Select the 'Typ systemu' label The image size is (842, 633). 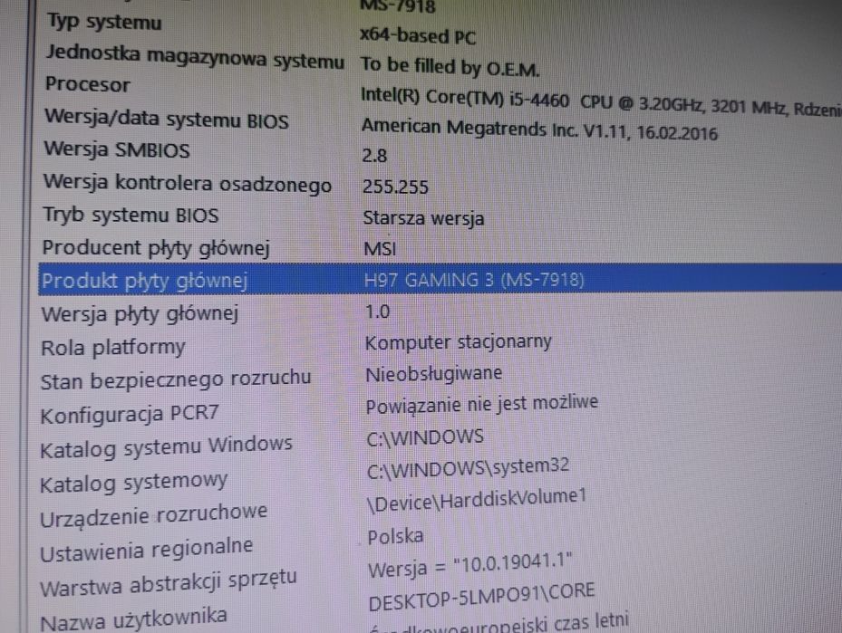pyautogui.click(x=104, y=22)
